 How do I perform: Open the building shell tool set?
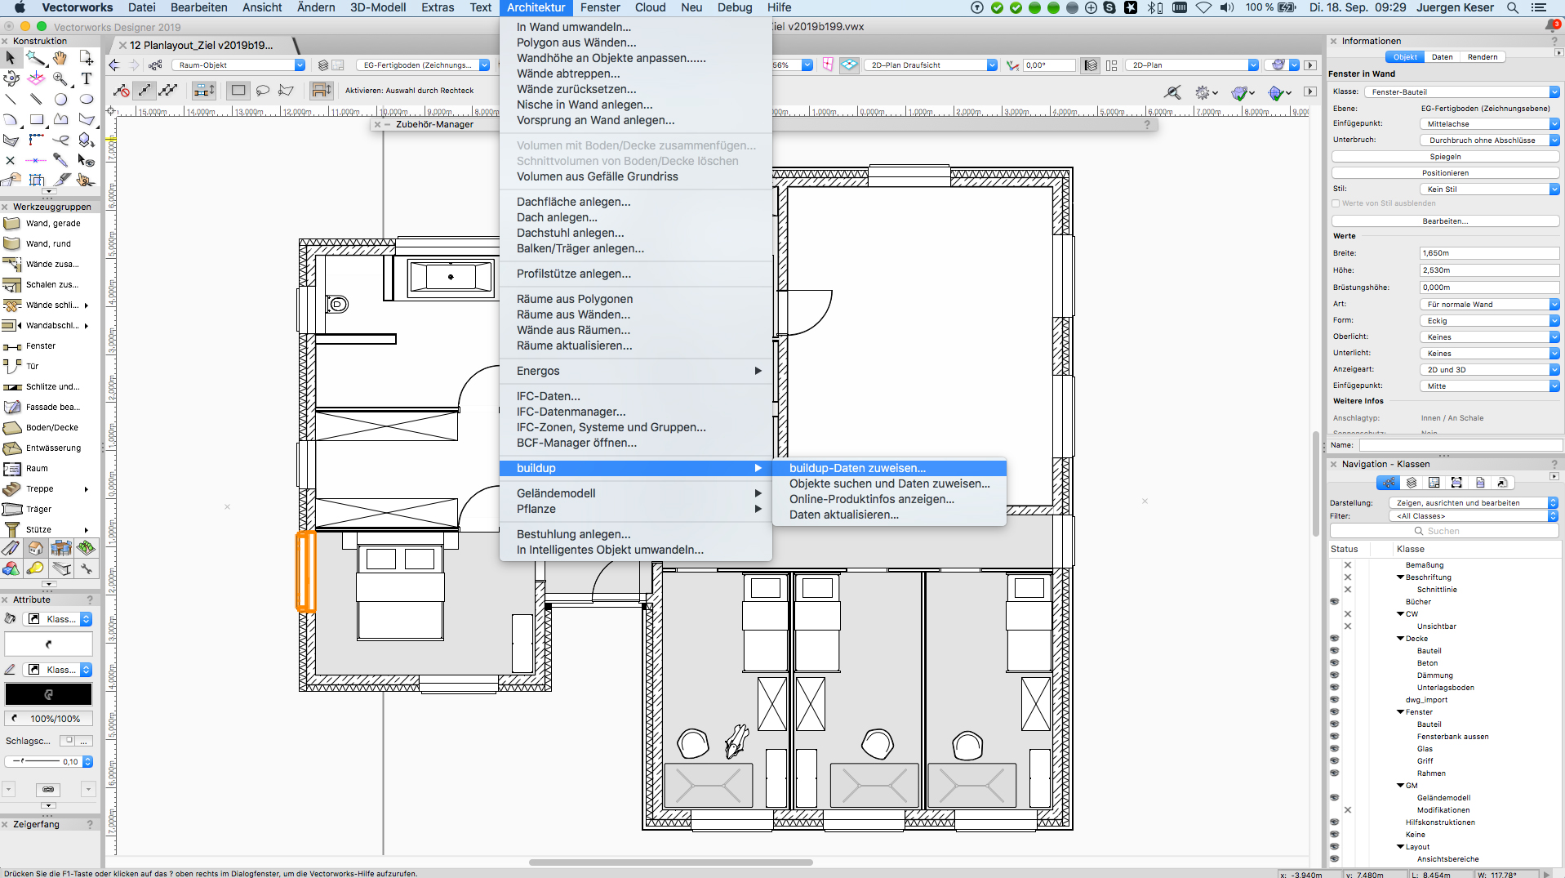36,548
